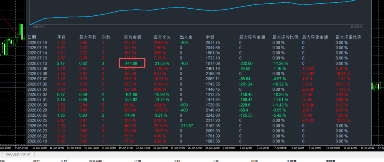Click the 百分比% column header
Screen dimensions: 384x162
pos(162,37)
